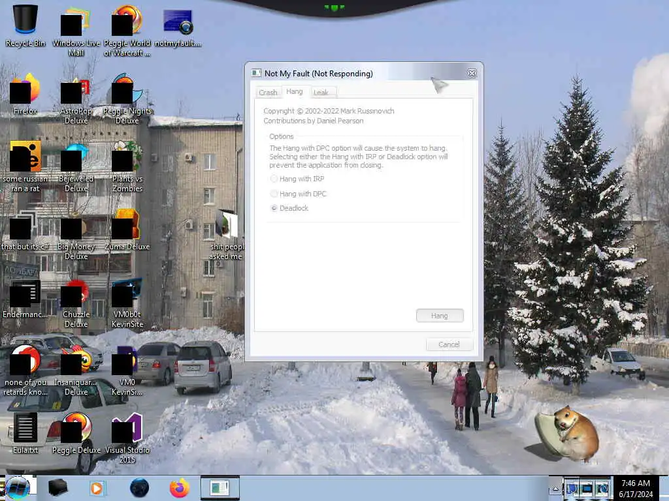Select the VM0 KevinSi... desktop icon
The width and height of the screenshot is (669, 501).
click(127, 370)
